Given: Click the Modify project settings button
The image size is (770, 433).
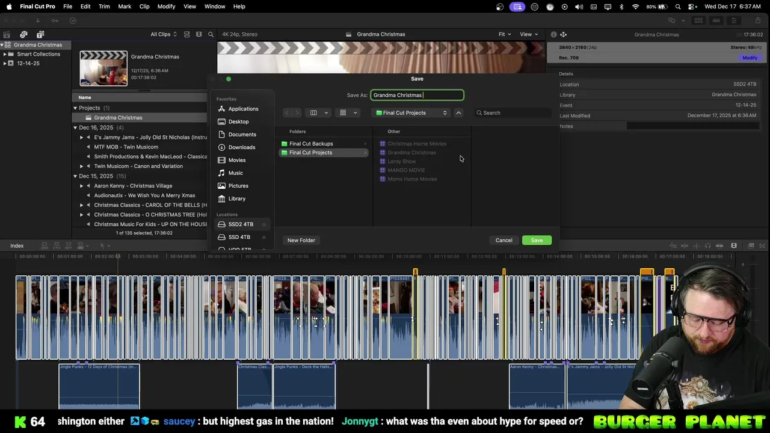Looking at the screenshot, I should click(750, 58).
